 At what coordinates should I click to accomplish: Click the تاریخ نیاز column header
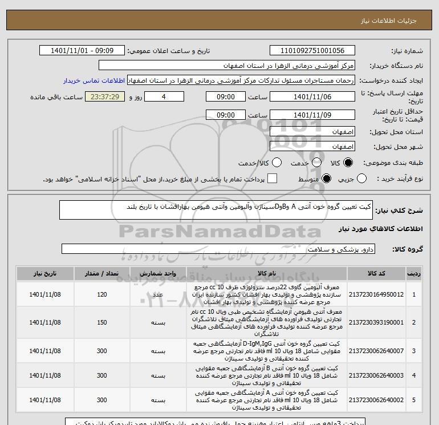click(x=45, y=273)
